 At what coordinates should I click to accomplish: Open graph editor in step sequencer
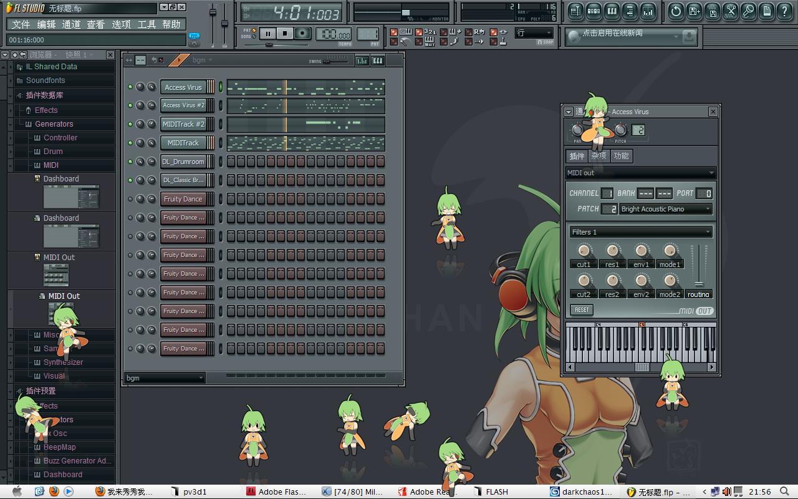(362, 61)
